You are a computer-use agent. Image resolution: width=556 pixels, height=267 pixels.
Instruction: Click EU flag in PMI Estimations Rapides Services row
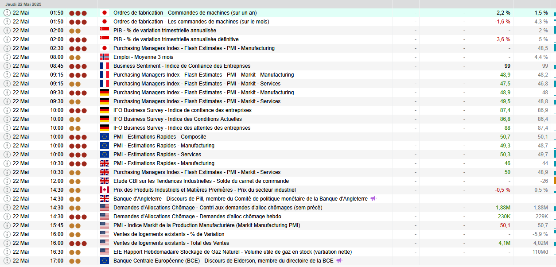tap(105, 155)
